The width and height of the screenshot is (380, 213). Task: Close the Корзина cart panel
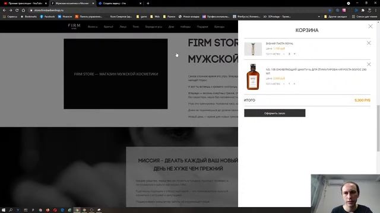(370, 26)
